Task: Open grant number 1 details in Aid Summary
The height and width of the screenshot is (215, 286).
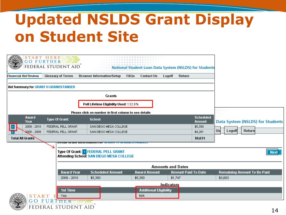Action: coord(13,127)
